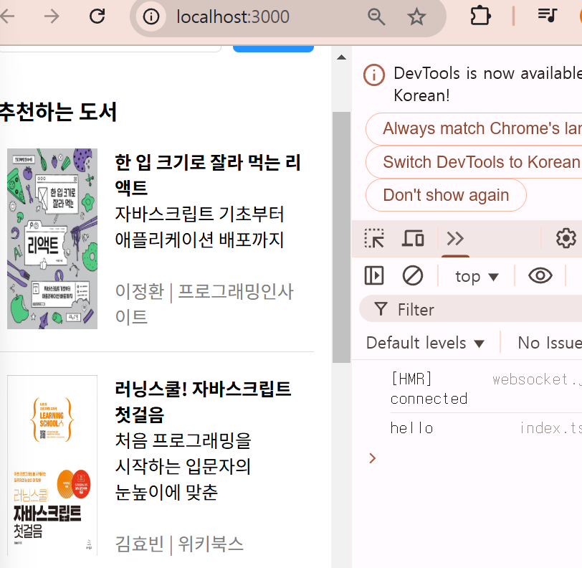The width and height of the screenshot is (582, 568).
Task: Open the index.ts source link
Action: [x=550, y=428]
